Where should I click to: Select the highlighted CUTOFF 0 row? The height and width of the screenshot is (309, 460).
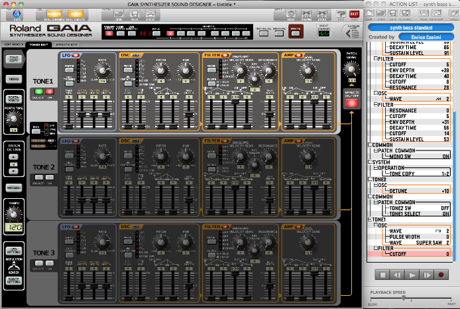(409, 254)
